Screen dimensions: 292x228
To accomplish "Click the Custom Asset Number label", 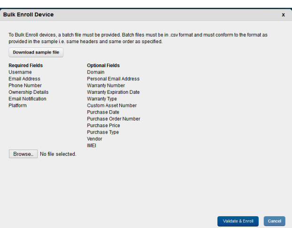I will coord(112,106).
